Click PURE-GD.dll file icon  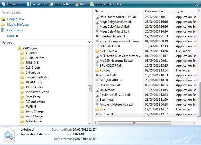pos(97,75)
